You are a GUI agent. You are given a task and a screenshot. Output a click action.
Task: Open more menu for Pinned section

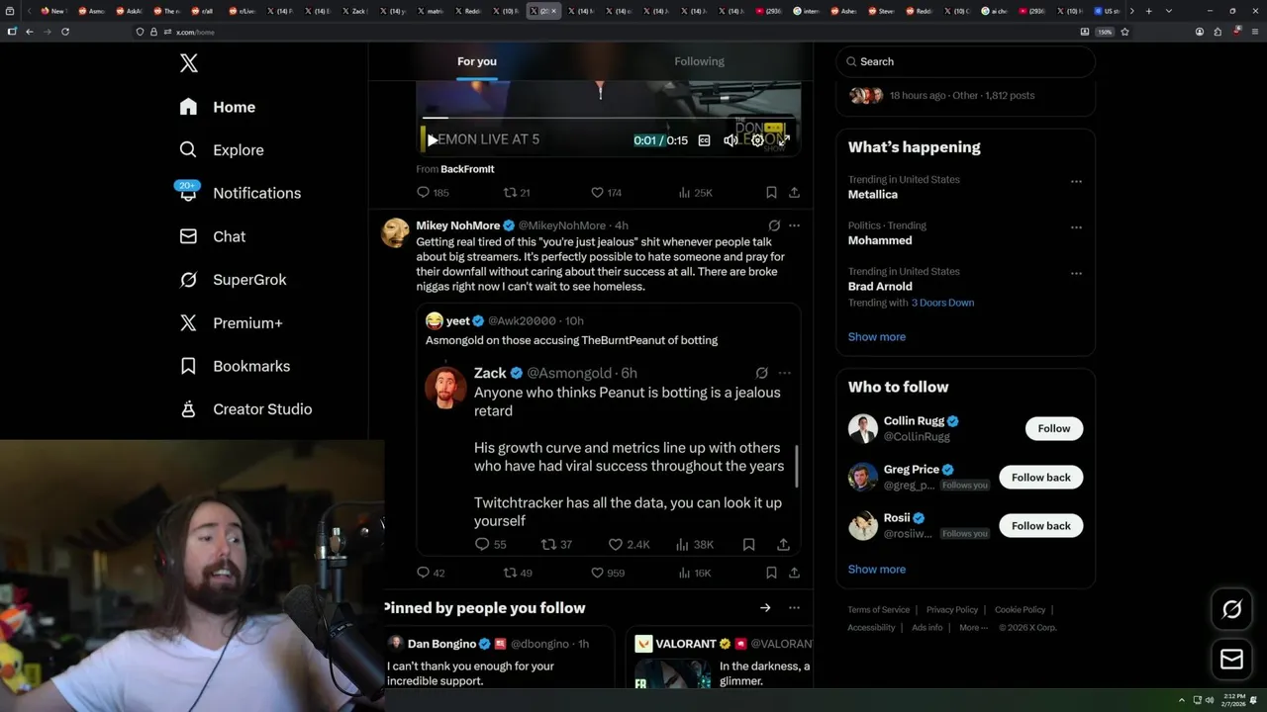pyautogui.click(x=794, y=608)
